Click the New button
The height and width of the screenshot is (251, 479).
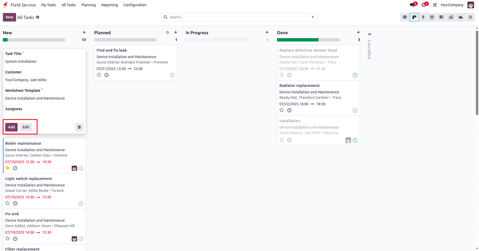coord(9,17)
